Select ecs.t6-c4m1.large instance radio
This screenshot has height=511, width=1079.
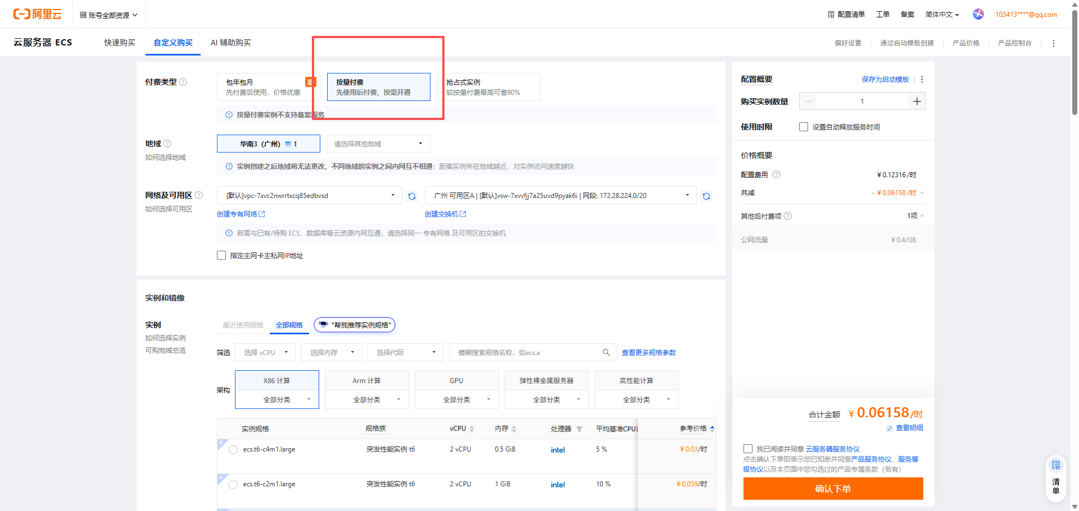pos(233,450)
